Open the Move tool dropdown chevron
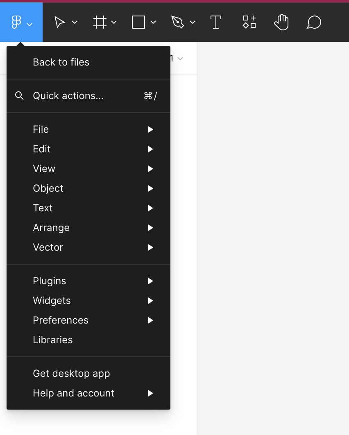The width and height of the screenshot is (349, 435). 75,22
